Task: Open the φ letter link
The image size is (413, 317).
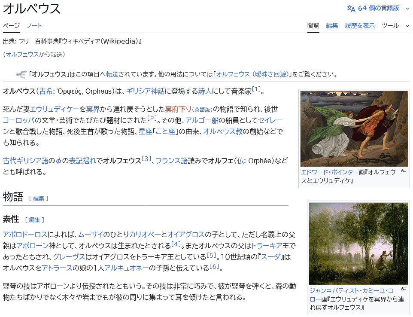Action: pos(58,161)
